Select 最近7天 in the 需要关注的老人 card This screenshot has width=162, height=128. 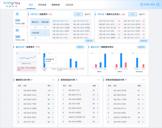click(x=142, y=14)
